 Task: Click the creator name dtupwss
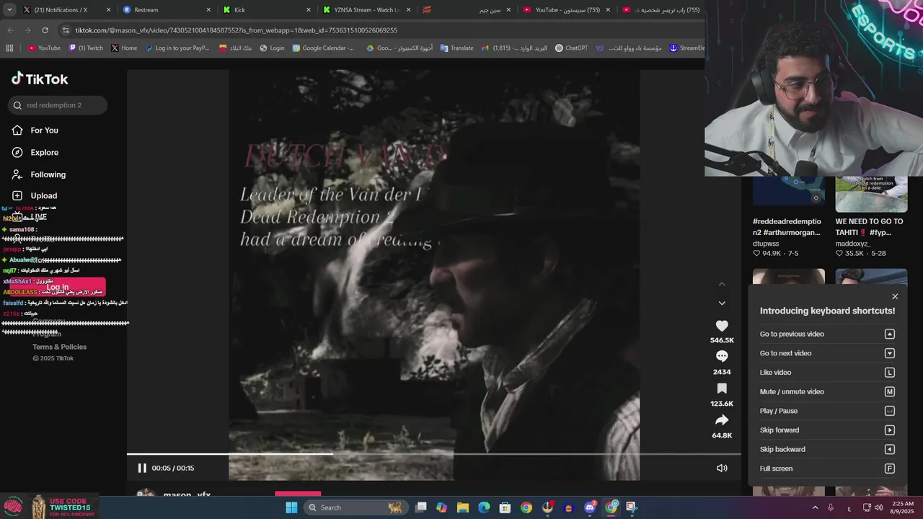point(767,244)
